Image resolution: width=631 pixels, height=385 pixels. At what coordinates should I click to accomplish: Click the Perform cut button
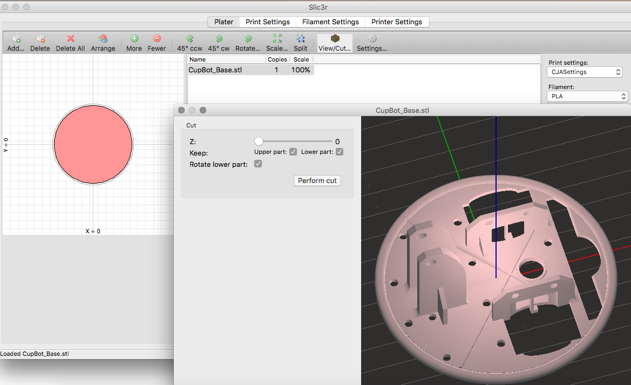317,181
